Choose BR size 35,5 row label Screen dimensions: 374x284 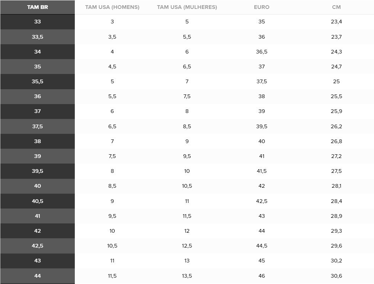click(x=38, y=81)
